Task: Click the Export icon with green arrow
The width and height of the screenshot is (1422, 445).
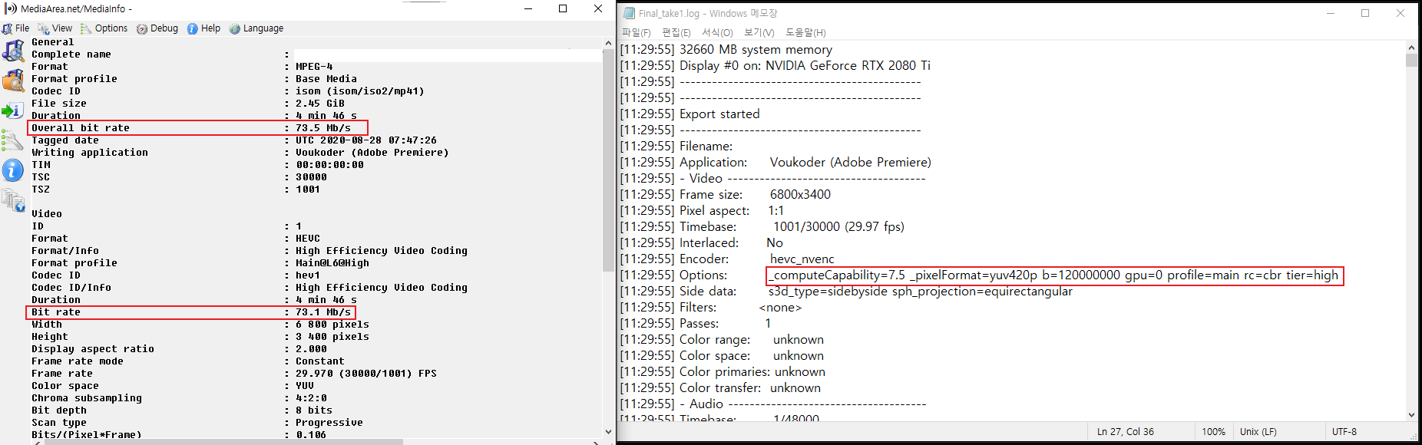Action: click(x=13, y=111)
